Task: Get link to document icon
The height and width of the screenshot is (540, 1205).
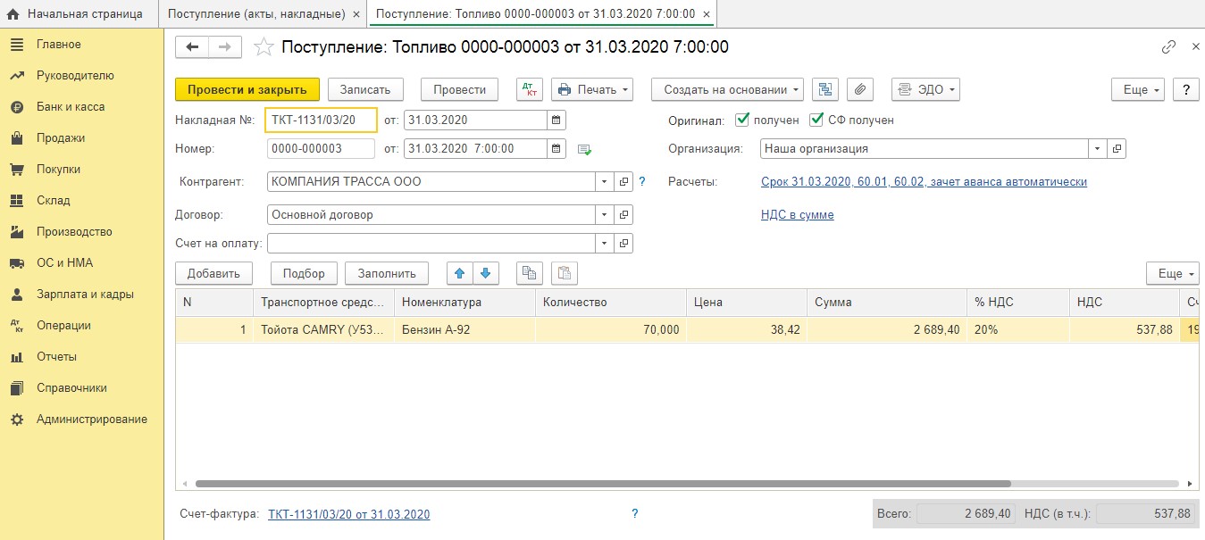Action: tap(1168, 47)
